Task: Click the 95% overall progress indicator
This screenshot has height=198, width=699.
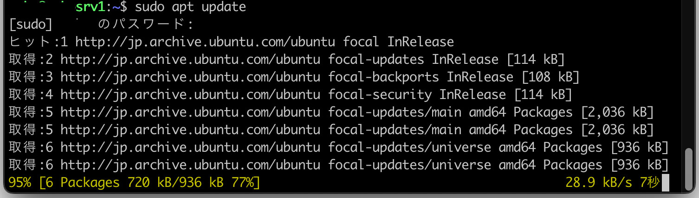Action: (20, 183)
